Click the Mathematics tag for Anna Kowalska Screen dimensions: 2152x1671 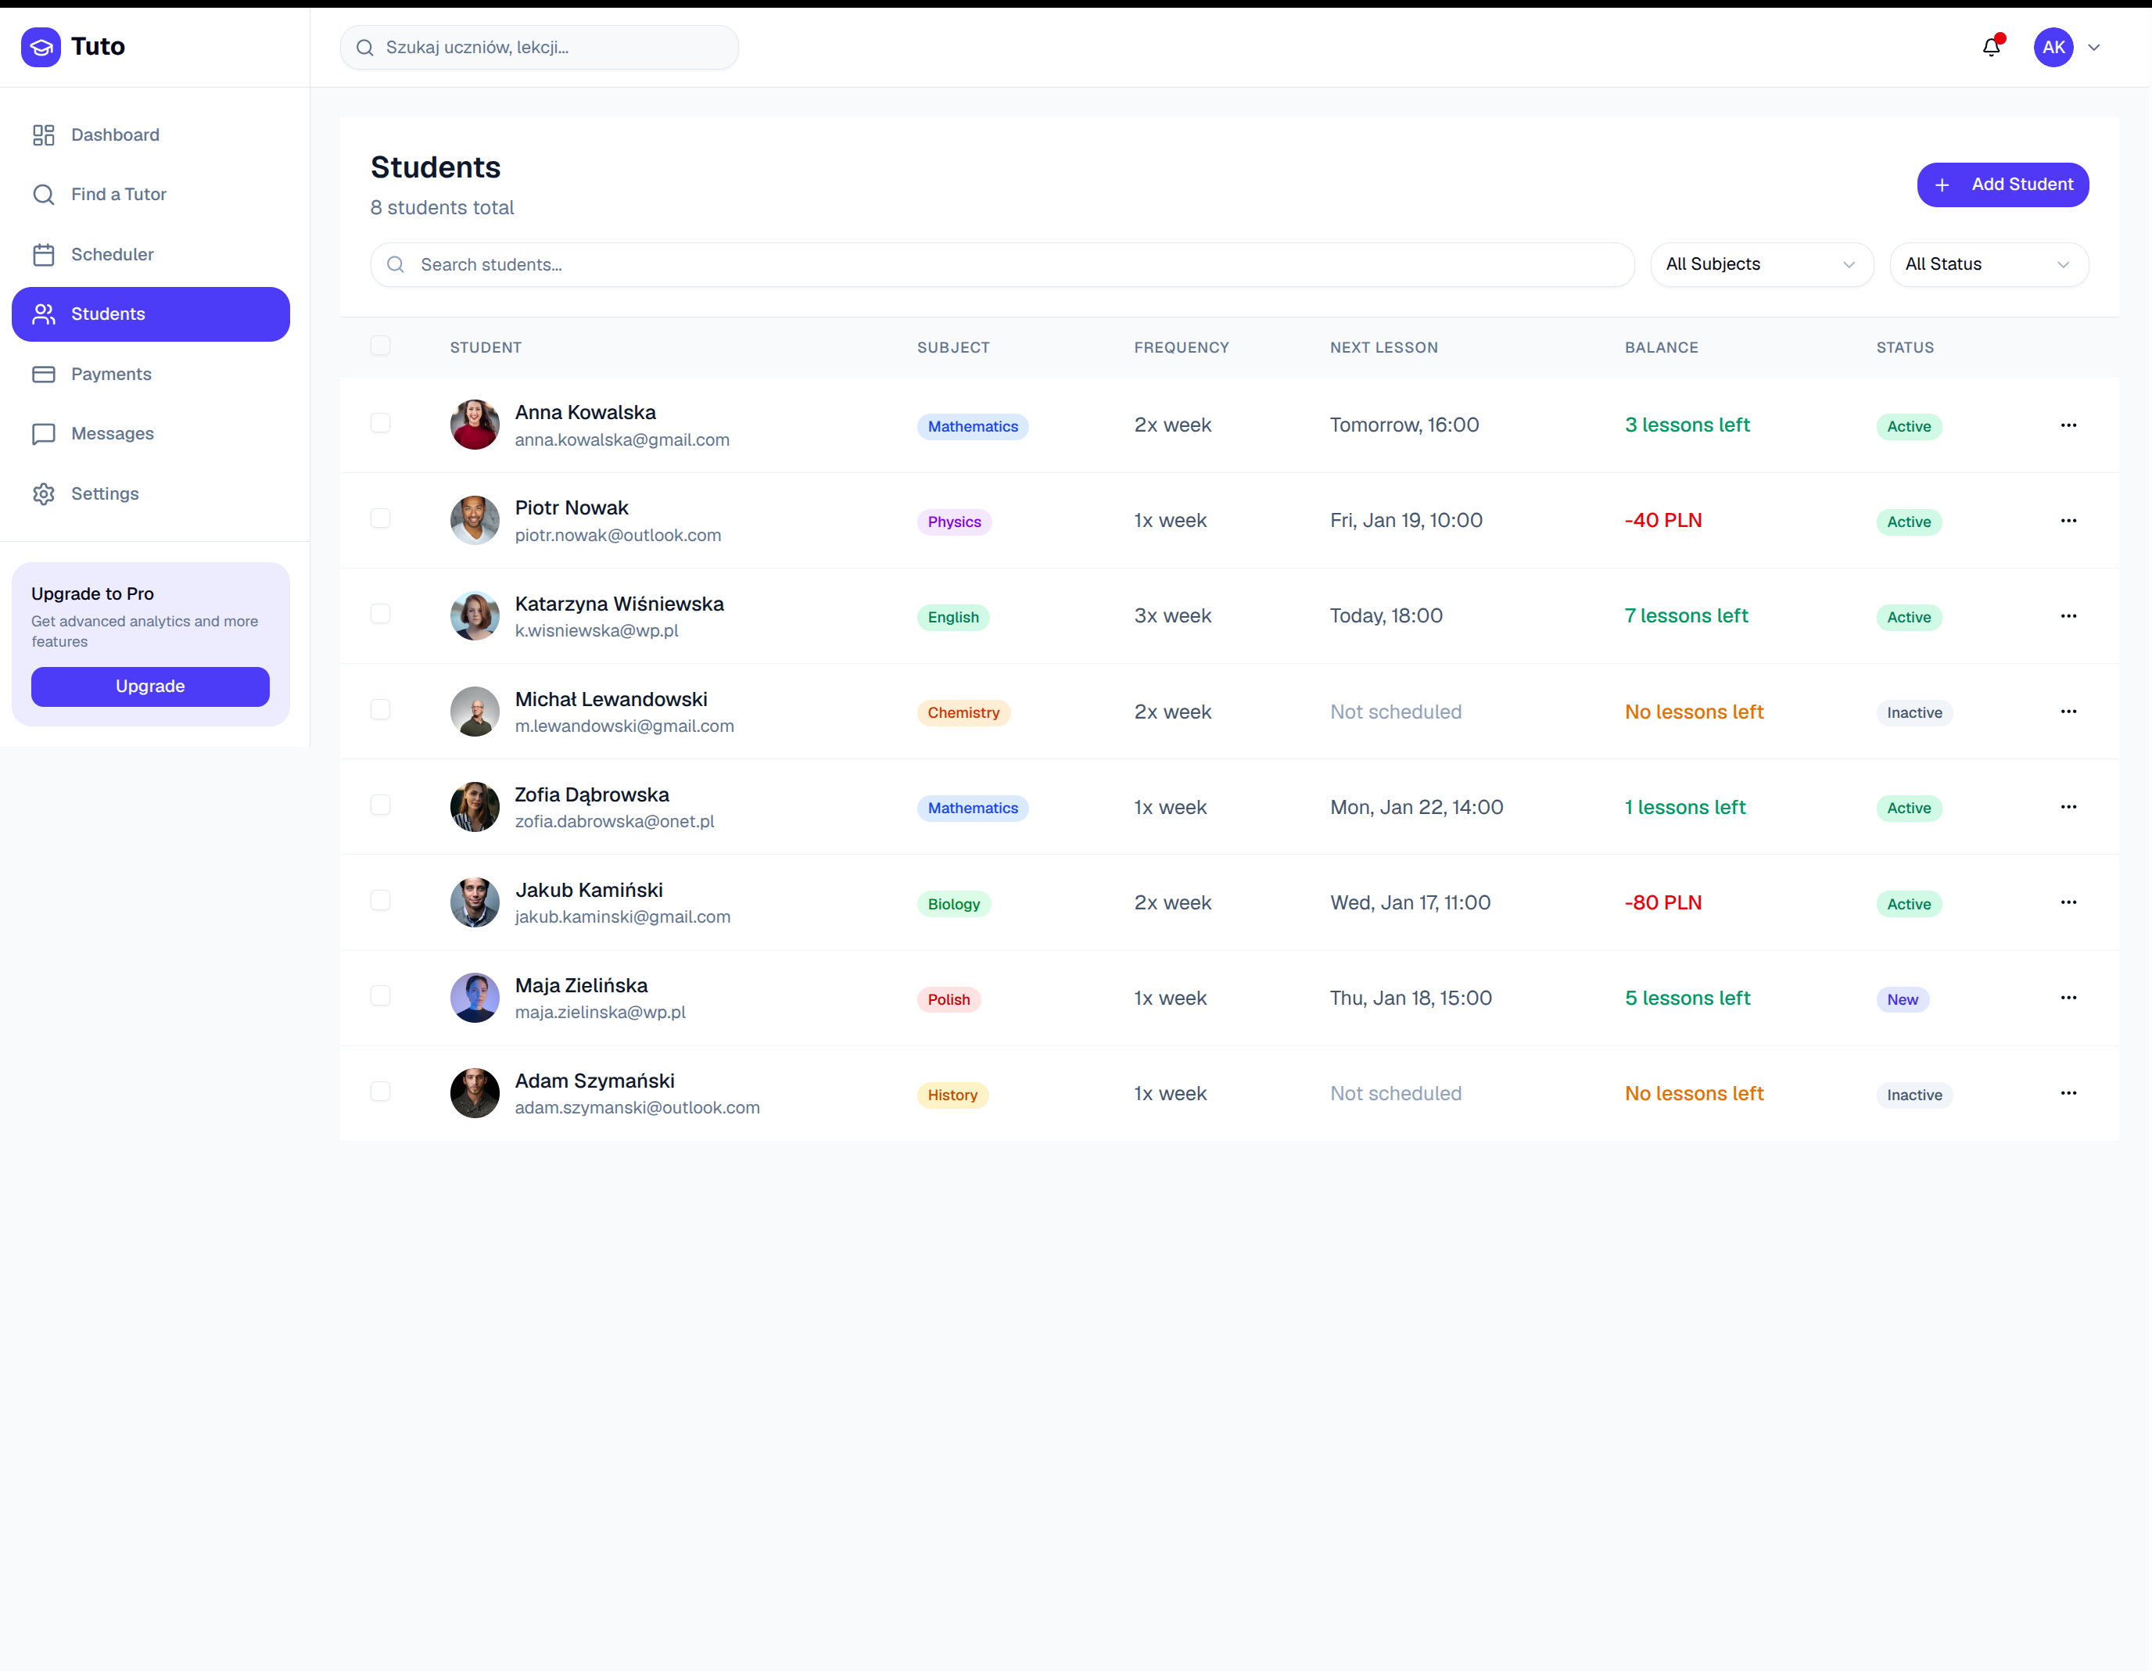click(x=973, y=427)
